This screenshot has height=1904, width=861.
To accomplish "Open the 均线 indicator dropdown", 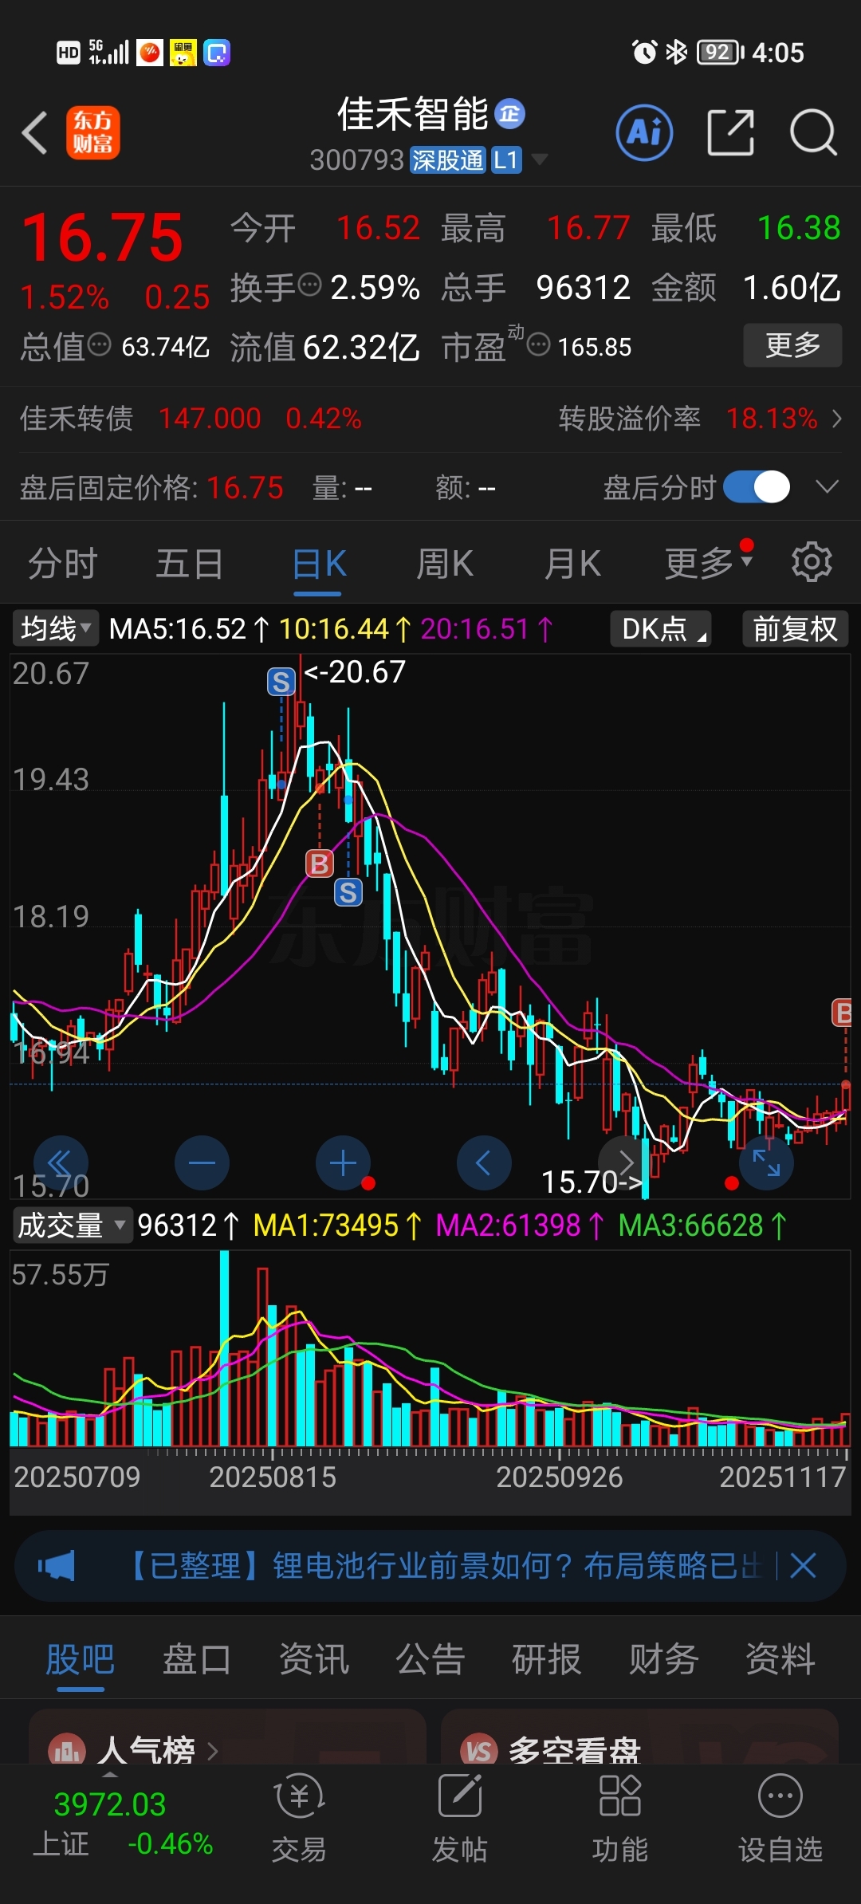I will click(54, 628).
